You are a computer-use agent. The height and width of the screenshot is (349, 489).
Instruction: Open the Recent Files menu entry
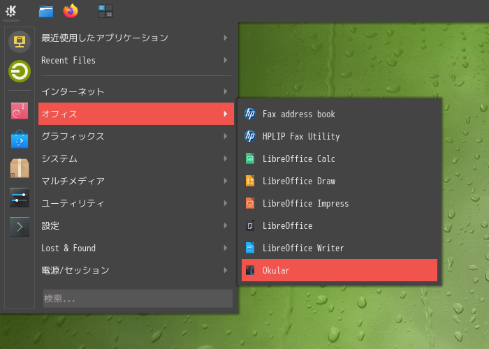click(136, 60)
